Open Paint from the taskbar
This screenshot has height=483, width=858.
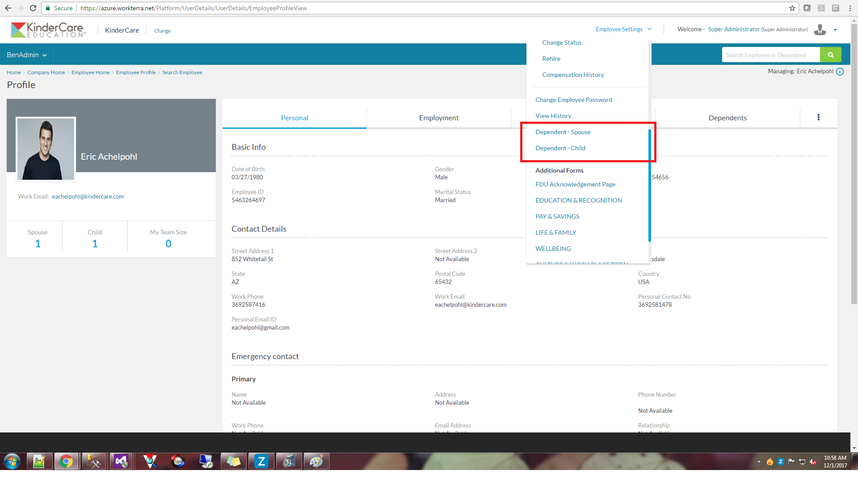(316, 461)
